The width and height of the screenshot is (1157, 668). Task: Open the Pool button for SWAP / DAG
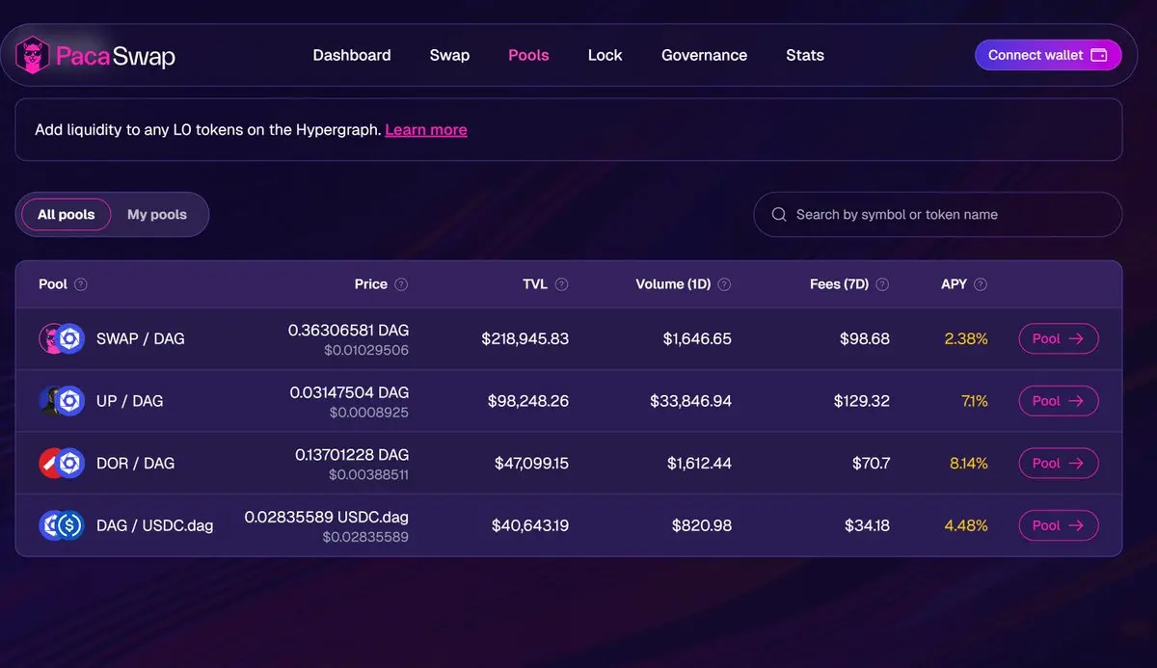pyautogui.click(x=1059, y=338)
